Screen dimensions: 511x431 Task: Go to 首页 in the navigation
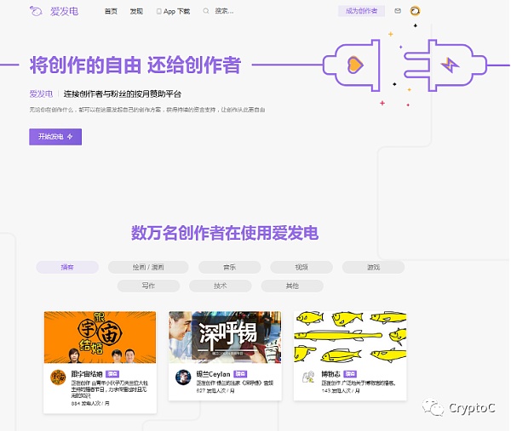(111, 12)
